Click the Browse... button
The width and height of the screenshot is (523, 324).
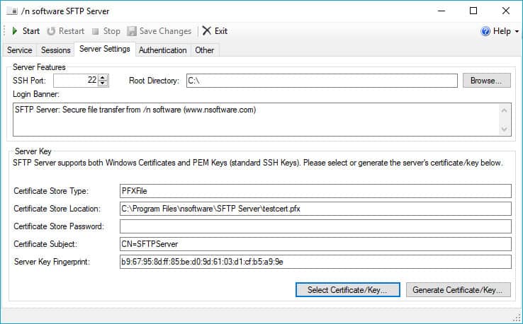486,81
